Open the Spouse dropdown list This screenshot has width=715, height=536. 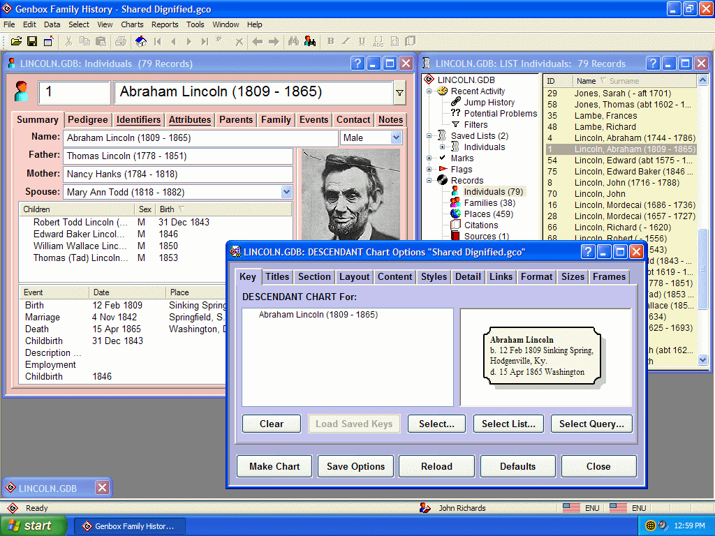pos(286,192)
